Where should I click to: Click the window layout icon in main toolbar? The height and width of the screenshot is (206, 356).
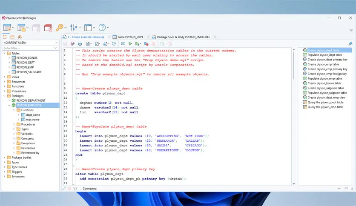point(88,28)
